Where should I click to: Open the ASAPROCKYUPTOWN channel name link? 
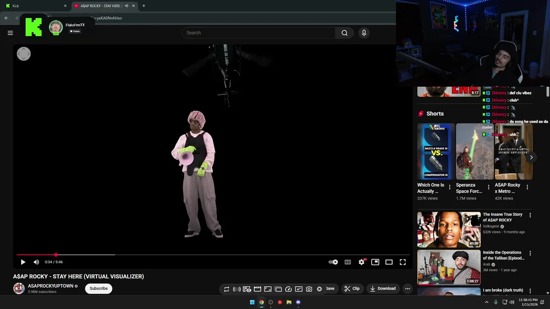pos(50,286)
